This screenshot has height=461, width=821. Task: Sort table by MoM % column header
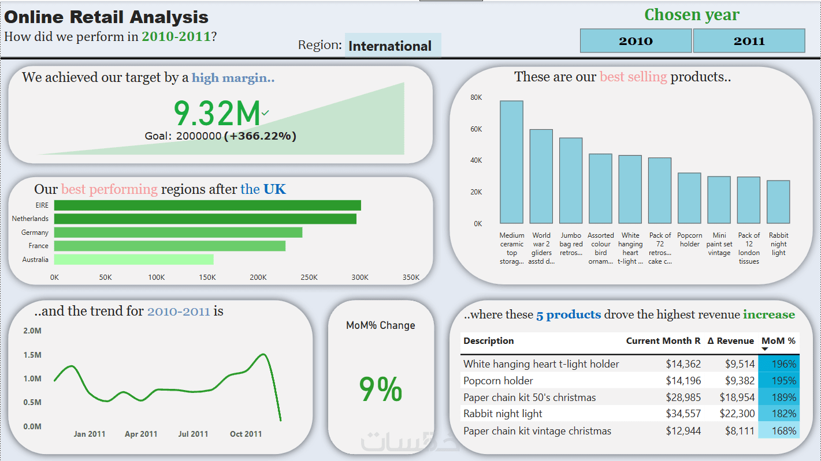[778, 340]
